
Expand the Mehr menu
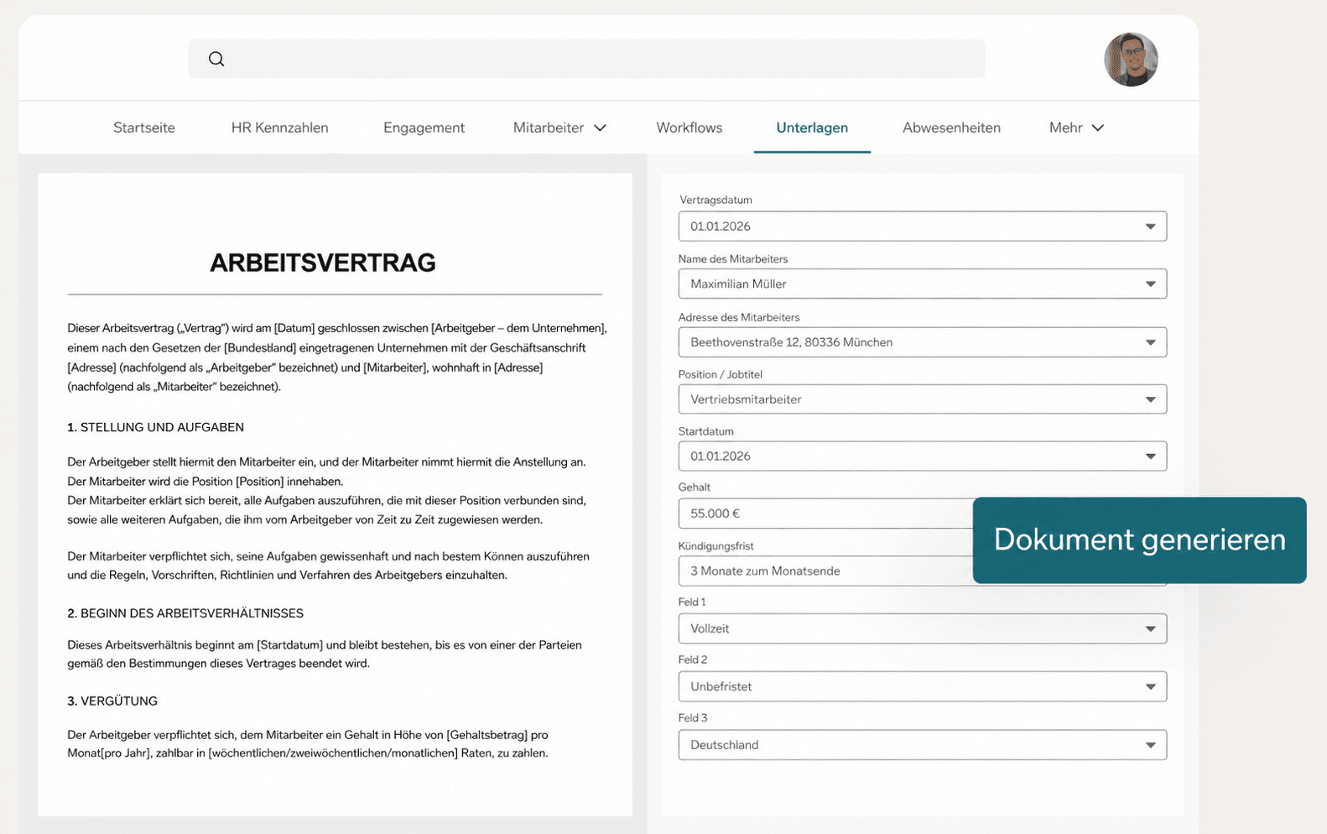tap(1076, 128)
